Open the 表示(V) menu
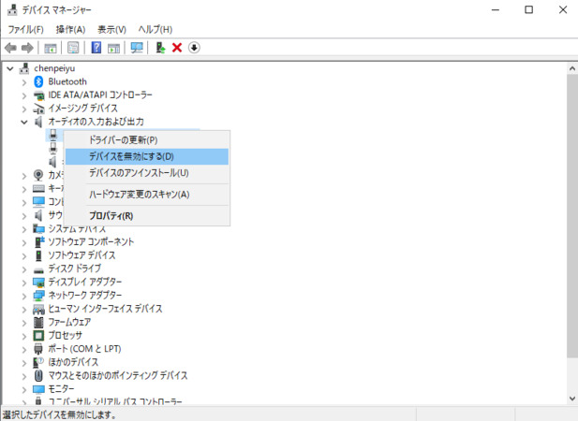 [111, 29]
